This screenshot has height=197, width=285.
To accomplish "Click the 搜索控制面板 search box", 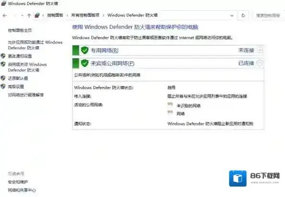I will coord(268,16).
